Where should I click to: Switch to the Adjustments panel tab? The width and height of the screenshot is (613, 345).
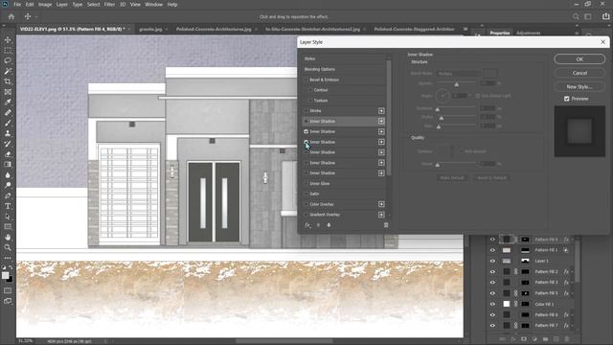(x=528, y=33)
